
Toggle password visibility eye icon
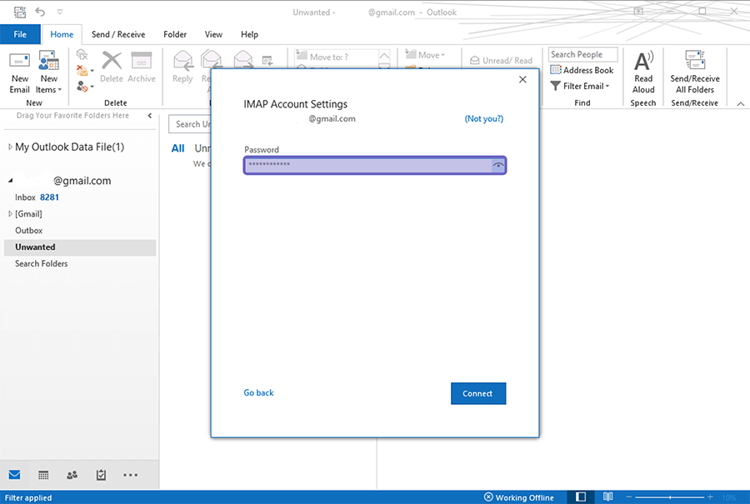(498, 166)
